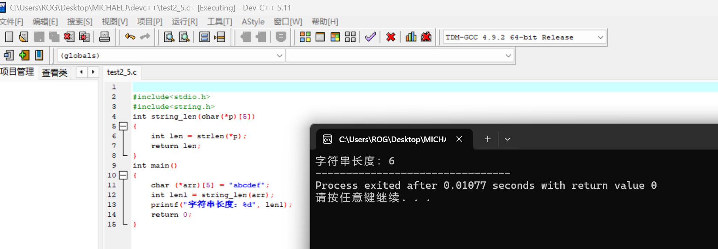Click the Indent toolbar icon
Image resolution: width=718 pixels, height=249 pixels.
click(x=246, y=37)
